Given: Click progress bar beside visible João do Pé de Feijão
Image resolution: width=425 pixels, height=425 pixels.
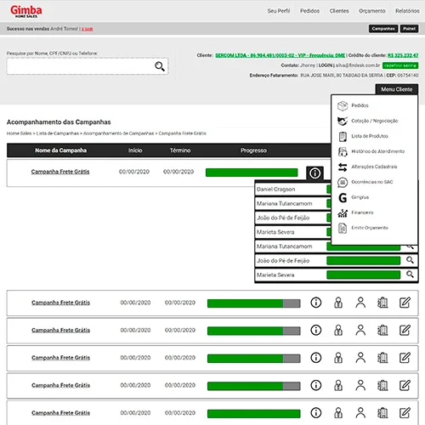Looking at the screenshot, I should pos(363,260).
